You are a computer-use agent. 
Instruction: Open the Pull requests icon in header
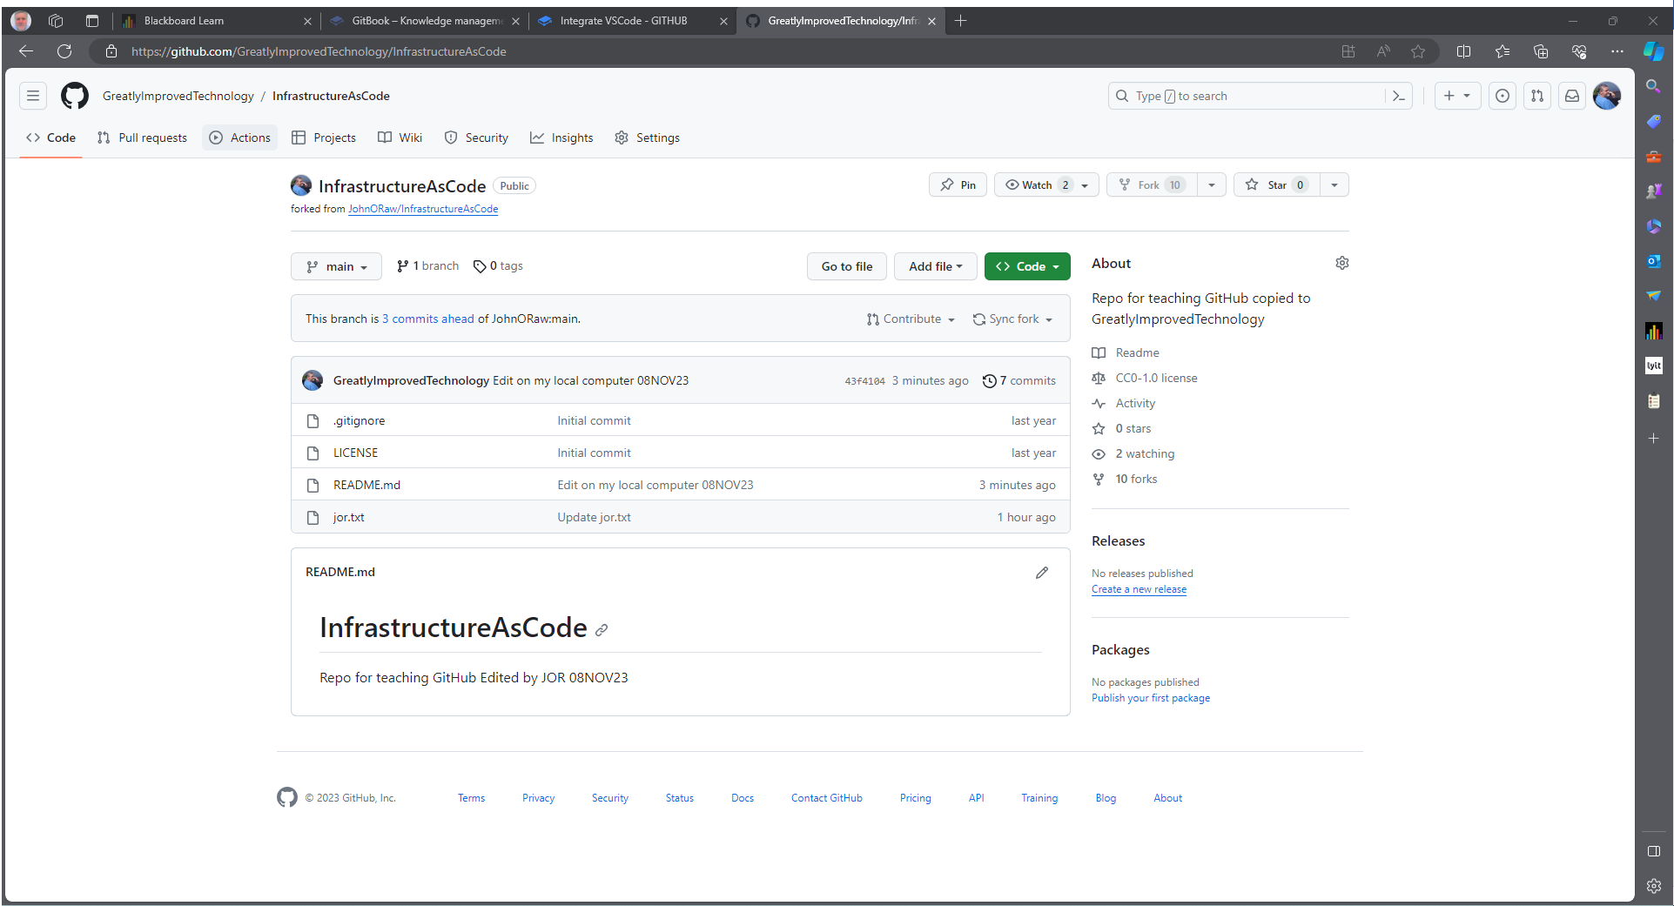point(1537,96)
